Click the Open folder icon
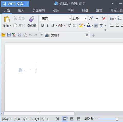Viewport: 123px width, 122px height. point(3,35)
